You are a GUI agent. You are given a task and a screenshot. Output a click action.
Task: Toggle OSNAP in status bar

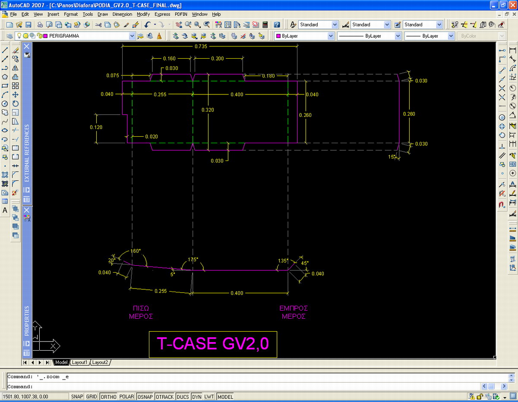145,396
